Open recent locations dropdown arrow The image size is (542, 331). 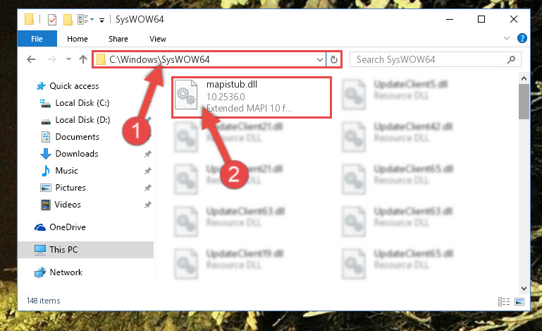coord(68,59)
